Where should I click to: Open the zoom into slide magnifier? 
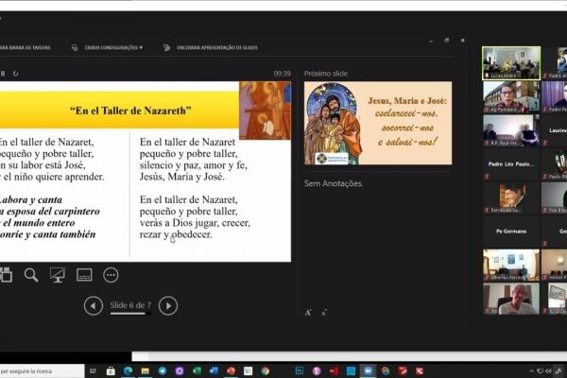coord(31,275)
